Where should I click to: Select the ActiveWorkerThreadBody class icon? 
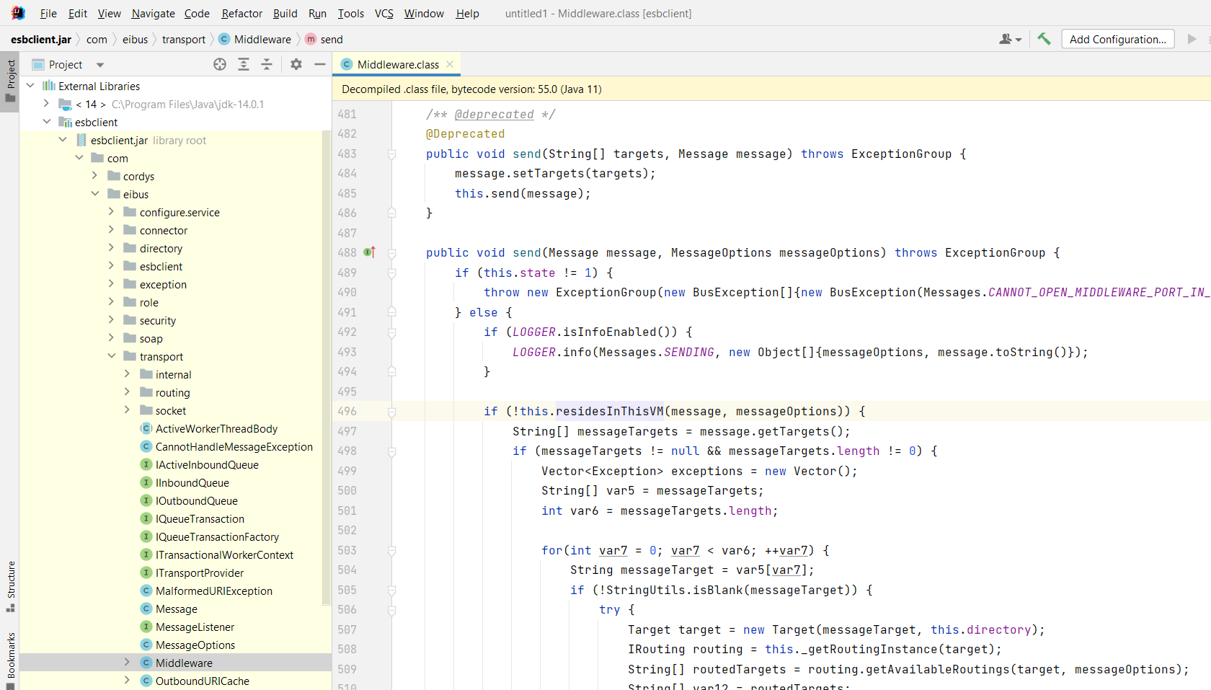146,428
